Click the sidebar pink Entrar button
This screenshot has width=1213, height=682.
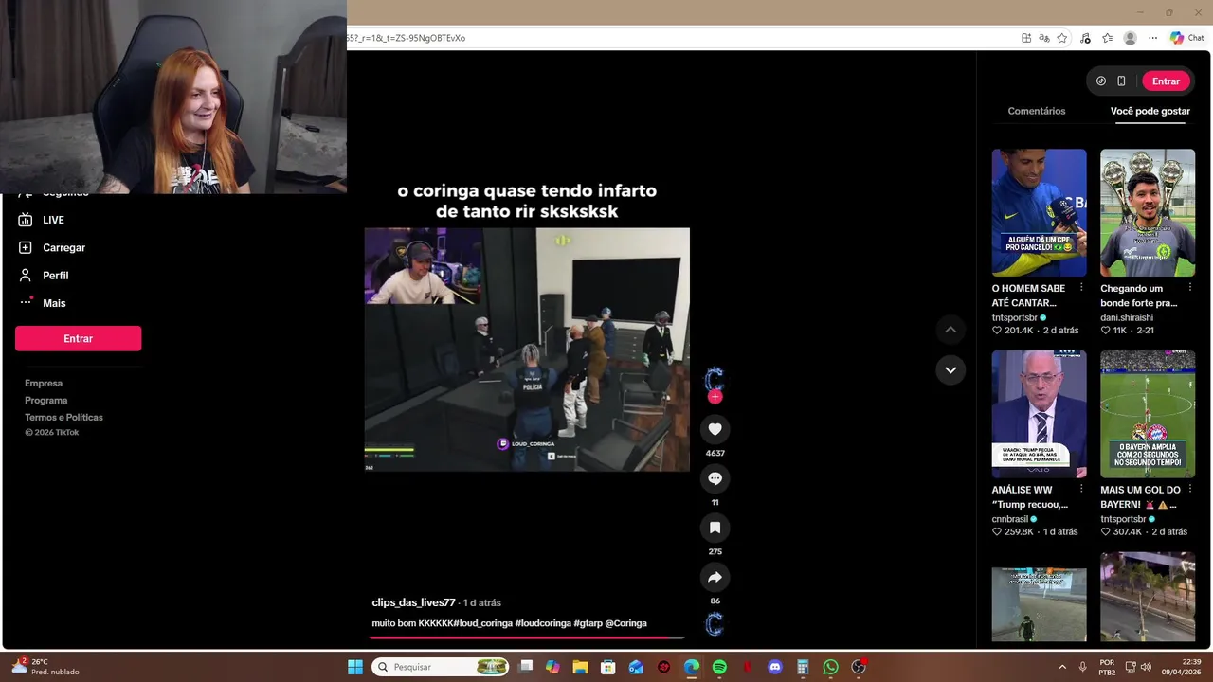pyautogui.click(x=78, y=338)
